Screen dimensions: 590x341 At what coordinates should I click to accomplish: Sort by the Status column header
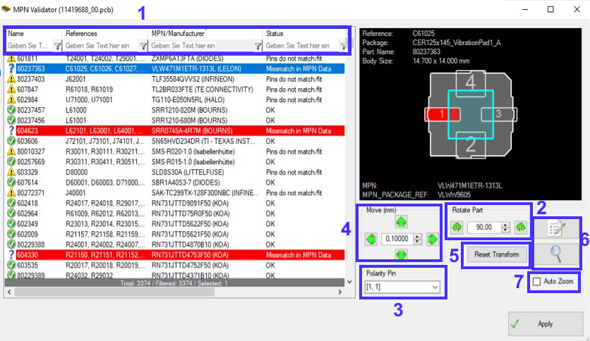click(x=305, y=33)
